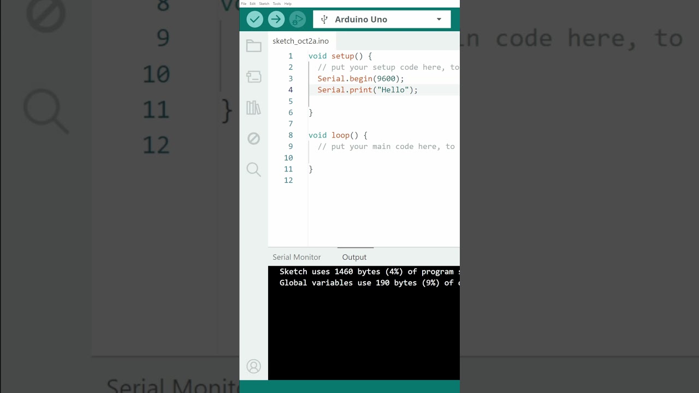The image size is (699, 393).
Task: Switch to the Serial Monitor tab
Action: tap(297, 257)
